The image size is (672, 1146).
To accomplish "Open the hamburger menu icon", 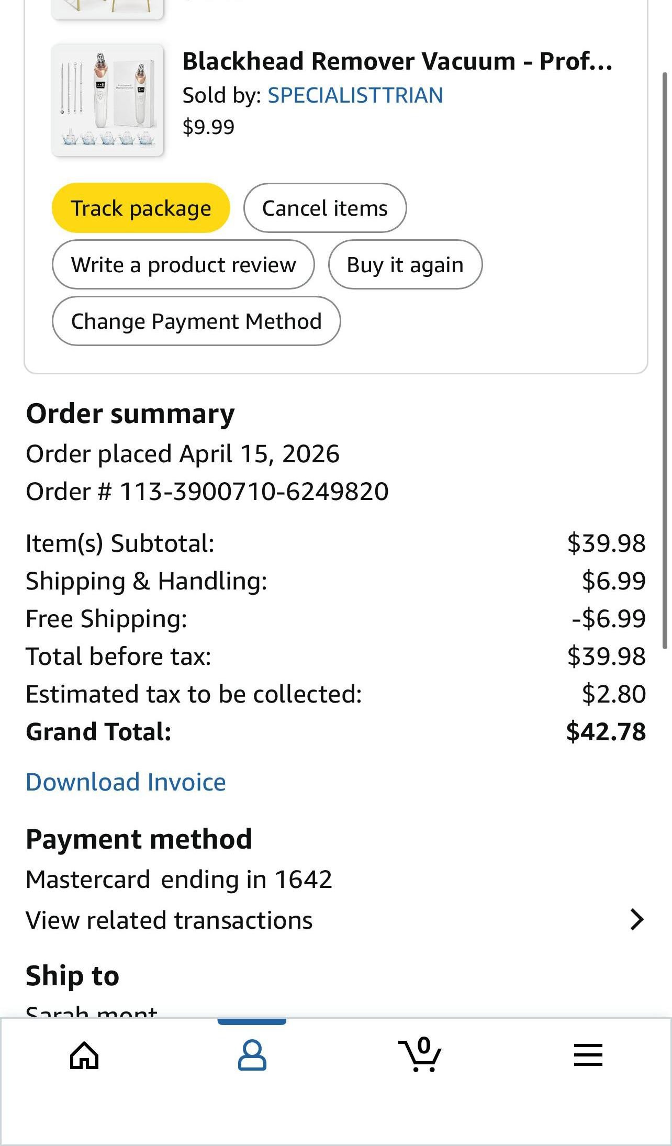I will [588, 1055].
